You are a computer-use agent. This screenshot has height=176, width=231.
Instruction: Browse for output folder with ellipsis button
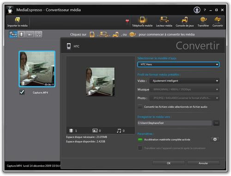(216, 123)
